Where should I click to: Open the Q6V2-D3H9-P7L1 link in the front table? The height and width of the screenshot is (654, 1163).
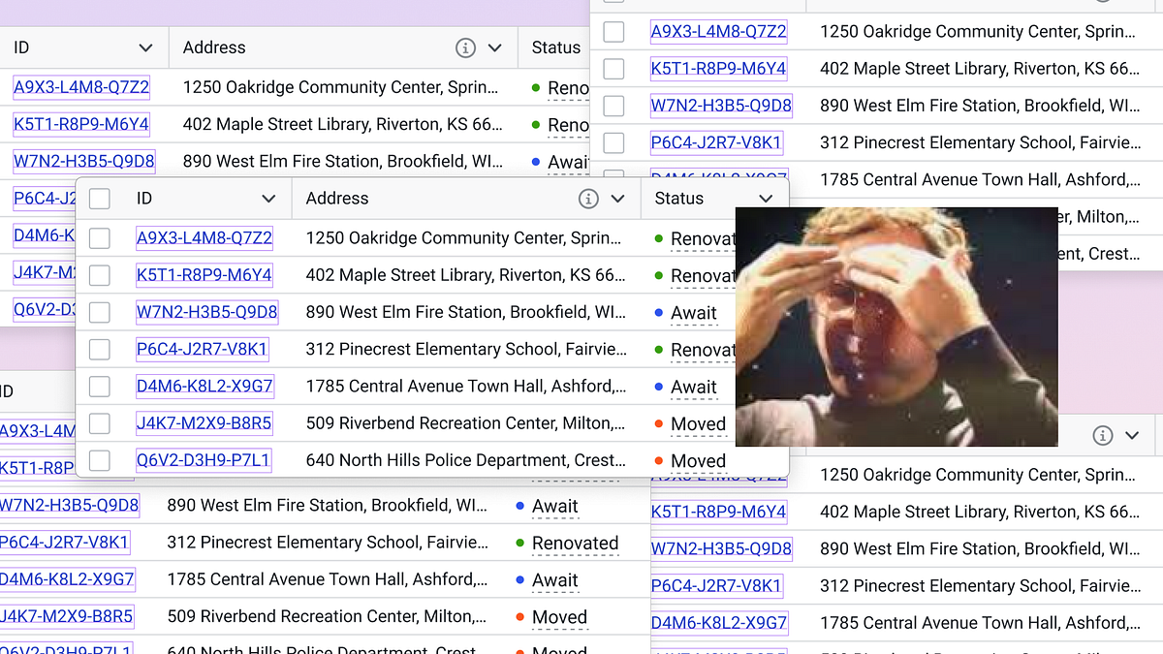(204, 460)
